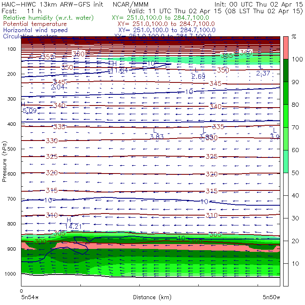This screenshot has width=305, height=305.
Task: Select the 'Valid: 11 UTC Thu 02 Apr 15' text
Action: coord(175,11)
